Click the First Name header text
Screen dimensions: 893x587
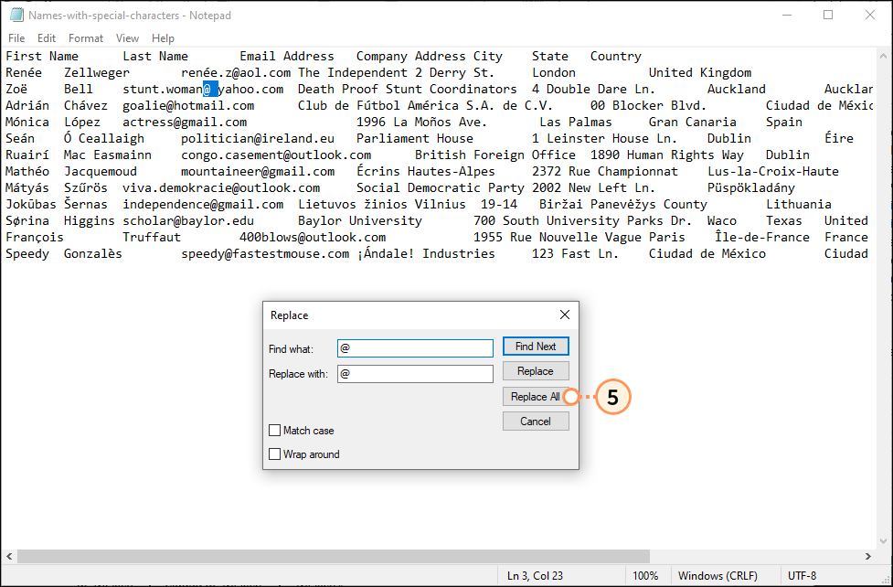[42, 56]
